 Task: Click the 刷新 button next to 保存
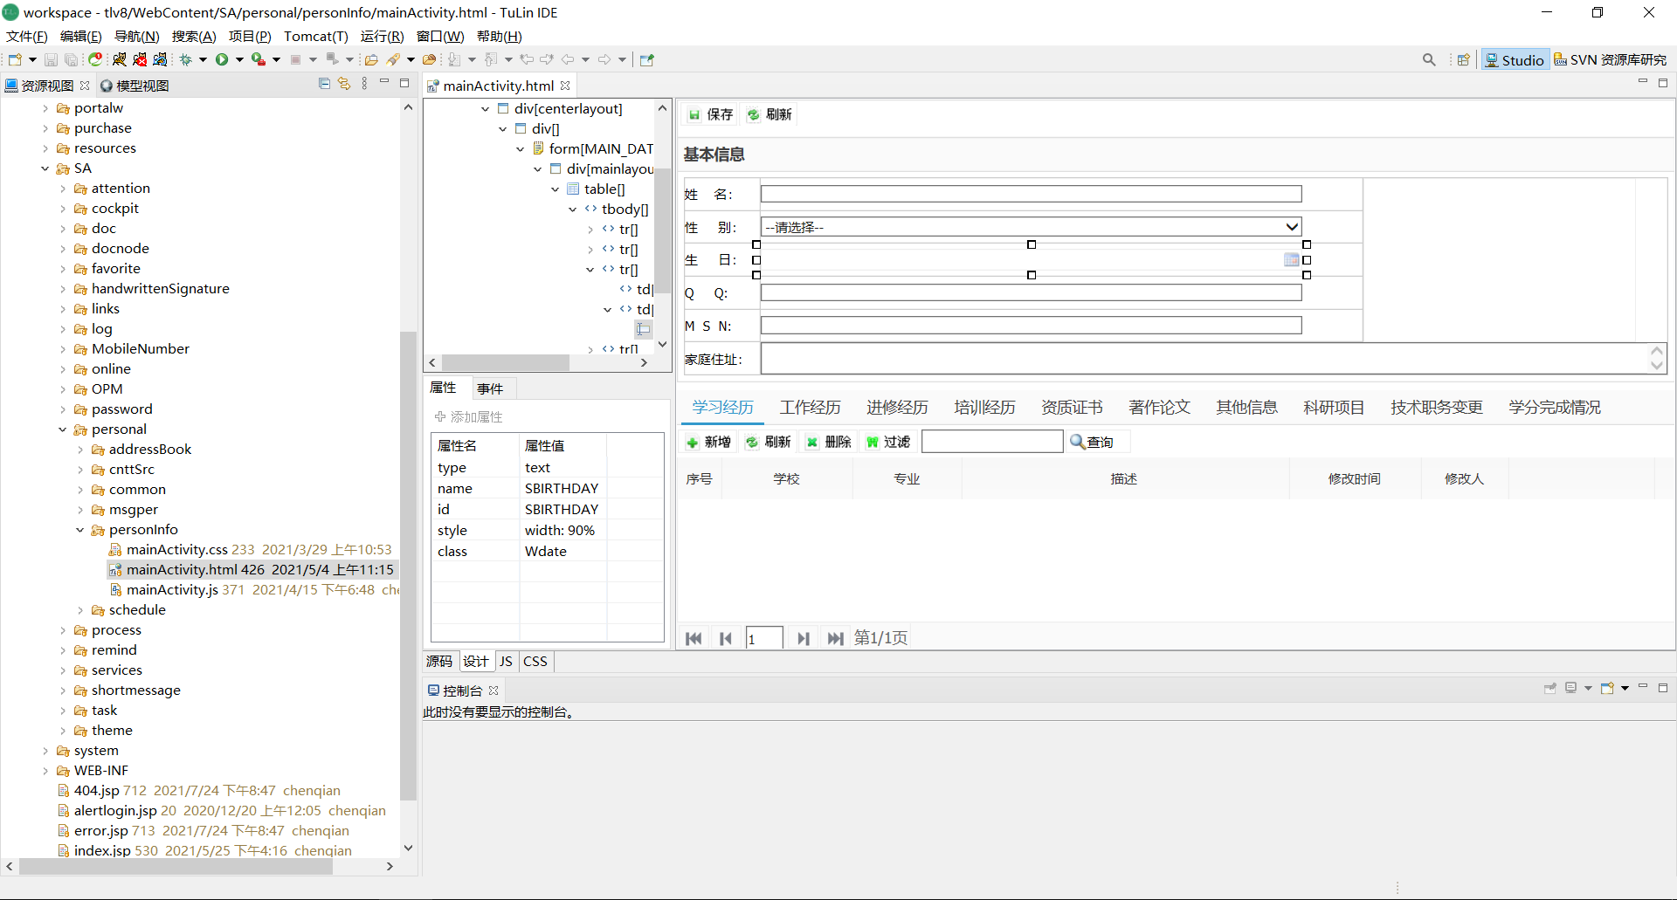[x=769, y=114]
